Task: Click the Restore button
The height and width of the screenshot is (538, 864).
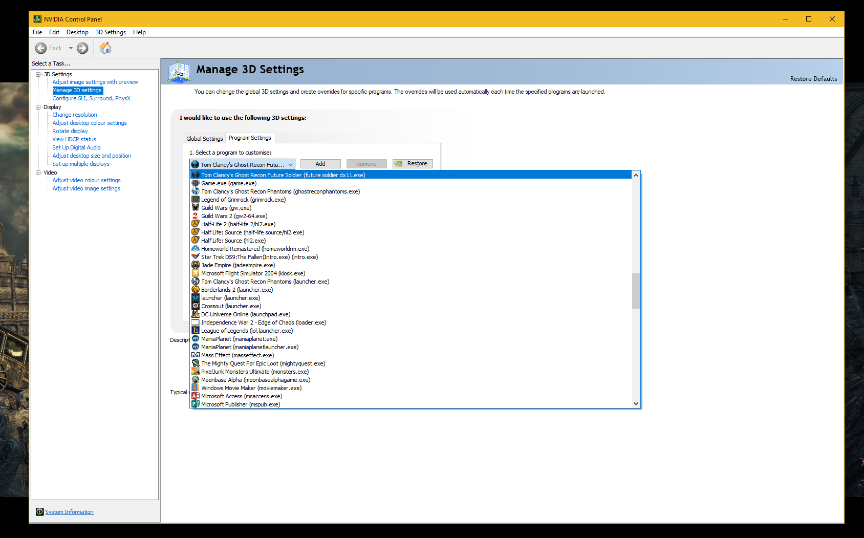Action: (413, 164)
